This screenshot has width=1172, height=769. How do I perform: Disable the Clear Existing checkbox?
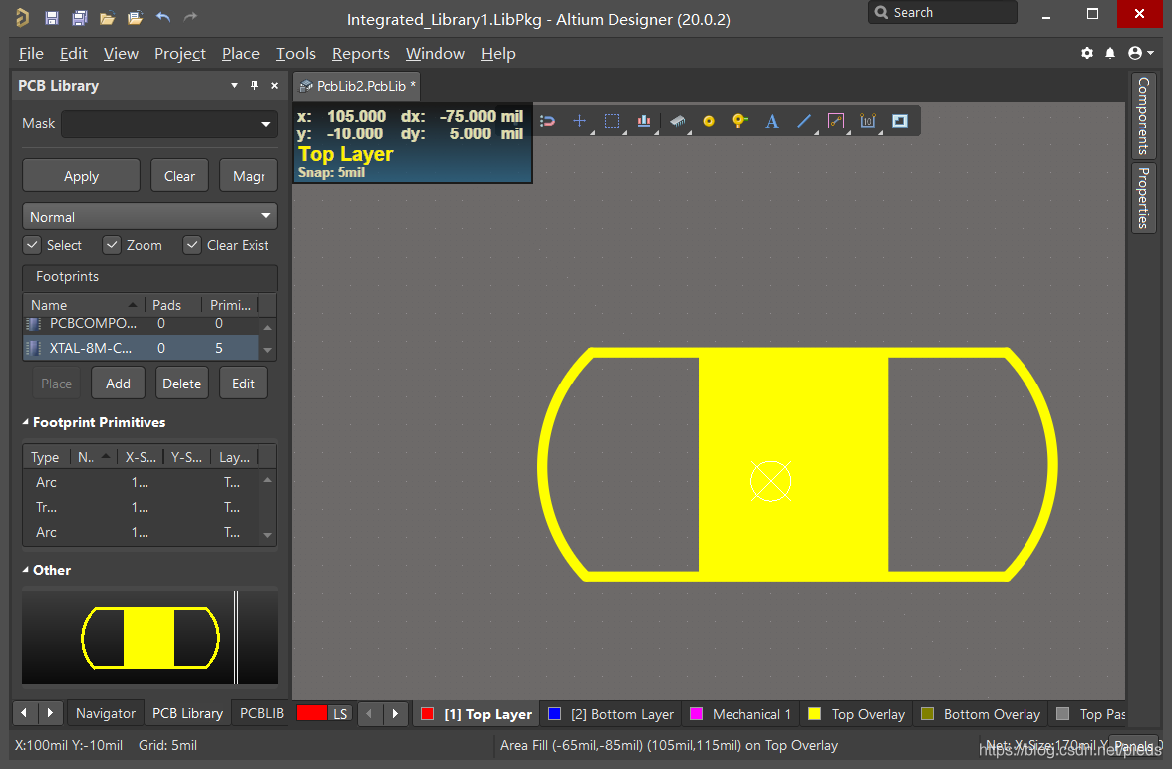coord(192,245)
